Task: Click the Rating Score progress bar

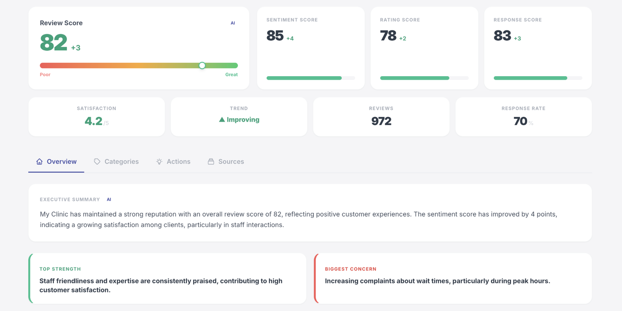Action: click(424, 78)
